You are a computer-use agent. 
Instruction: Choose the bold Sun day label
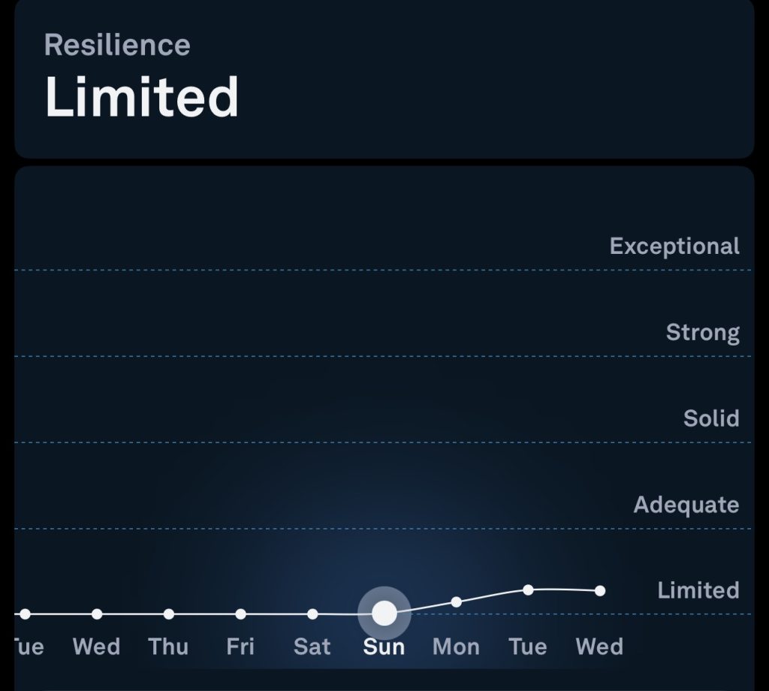384,647
